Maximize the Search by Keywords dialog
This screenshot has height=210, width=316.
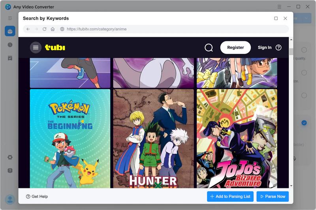coord(276,18)
